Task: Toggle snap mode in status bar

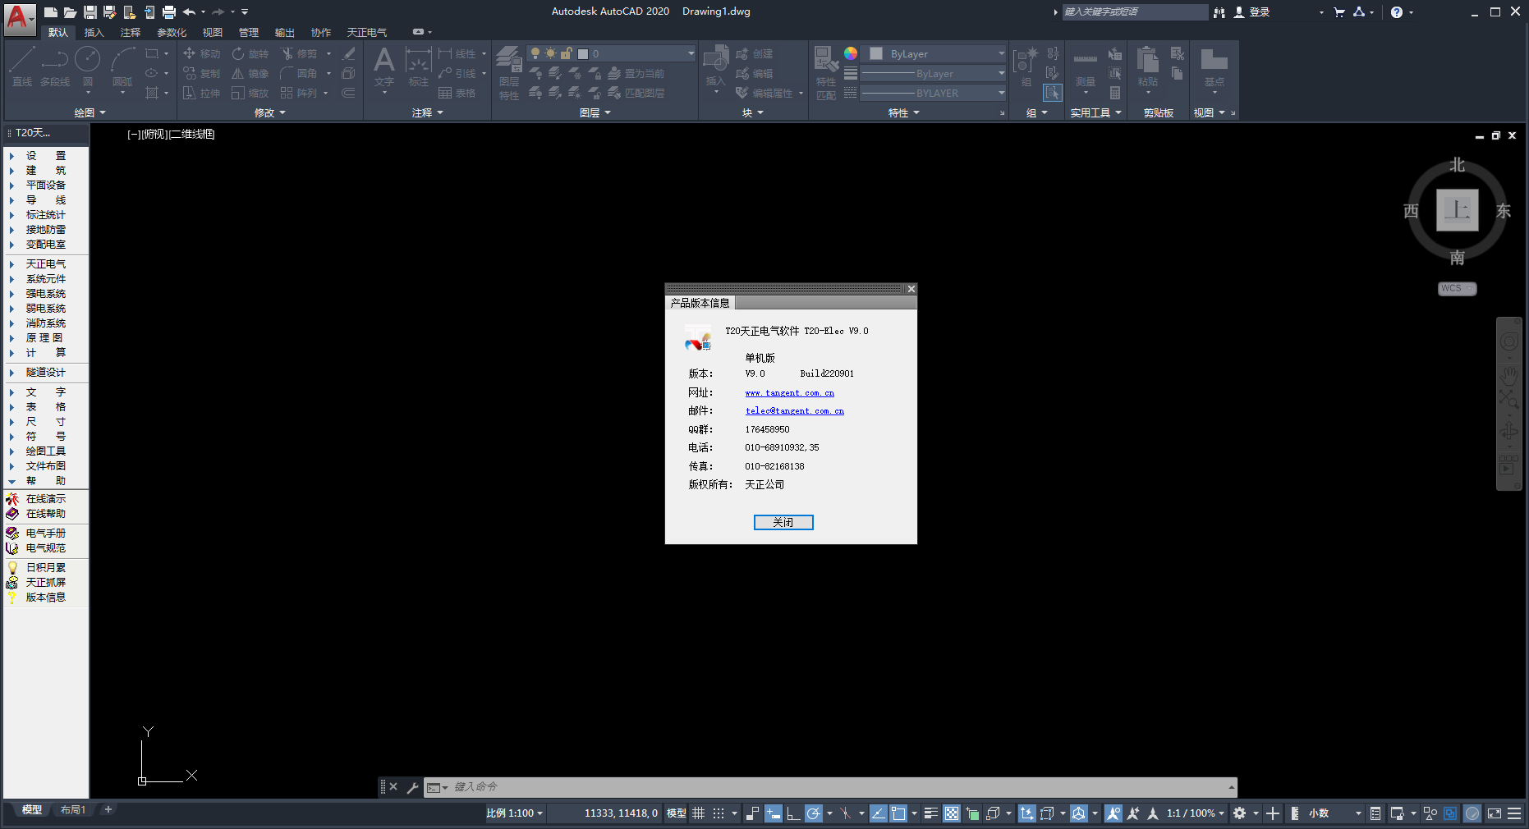Action: (x=719, y=813)
